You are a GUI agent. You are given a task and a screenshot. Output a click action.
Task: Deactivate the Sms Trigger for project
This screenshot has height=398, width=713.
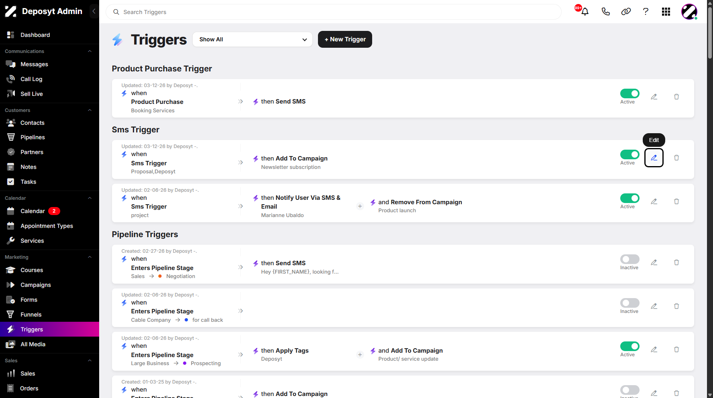coord(630,198)
